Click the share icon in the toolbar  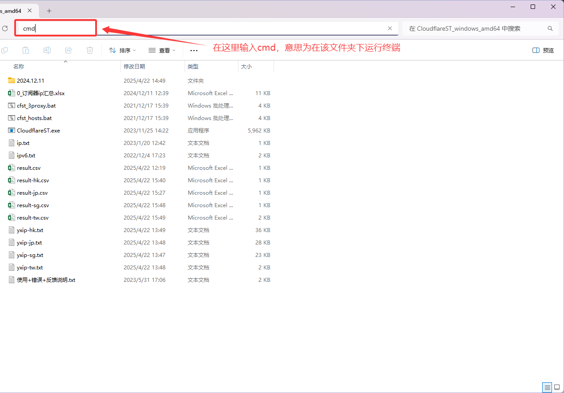click(68, 50)
